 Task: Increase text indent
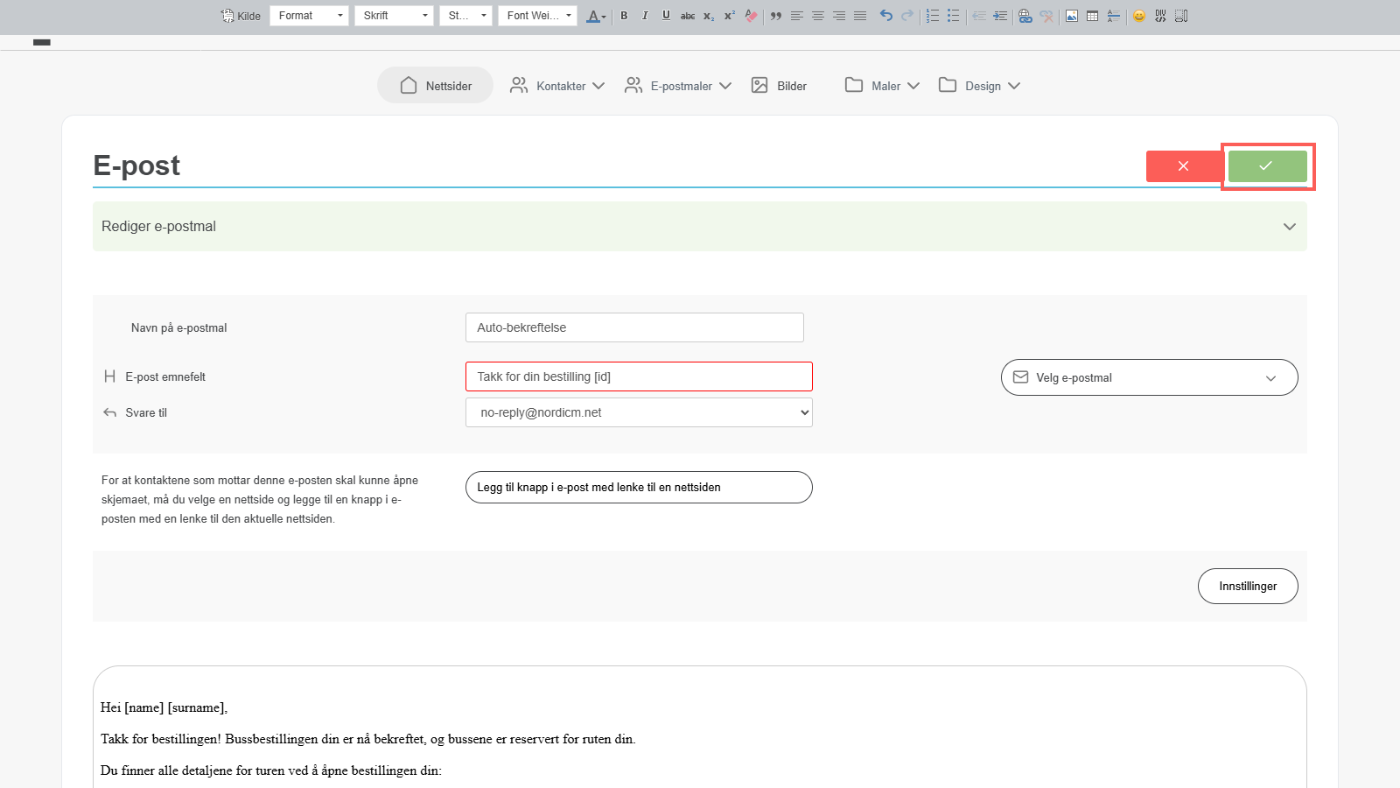pos(1000,16)
